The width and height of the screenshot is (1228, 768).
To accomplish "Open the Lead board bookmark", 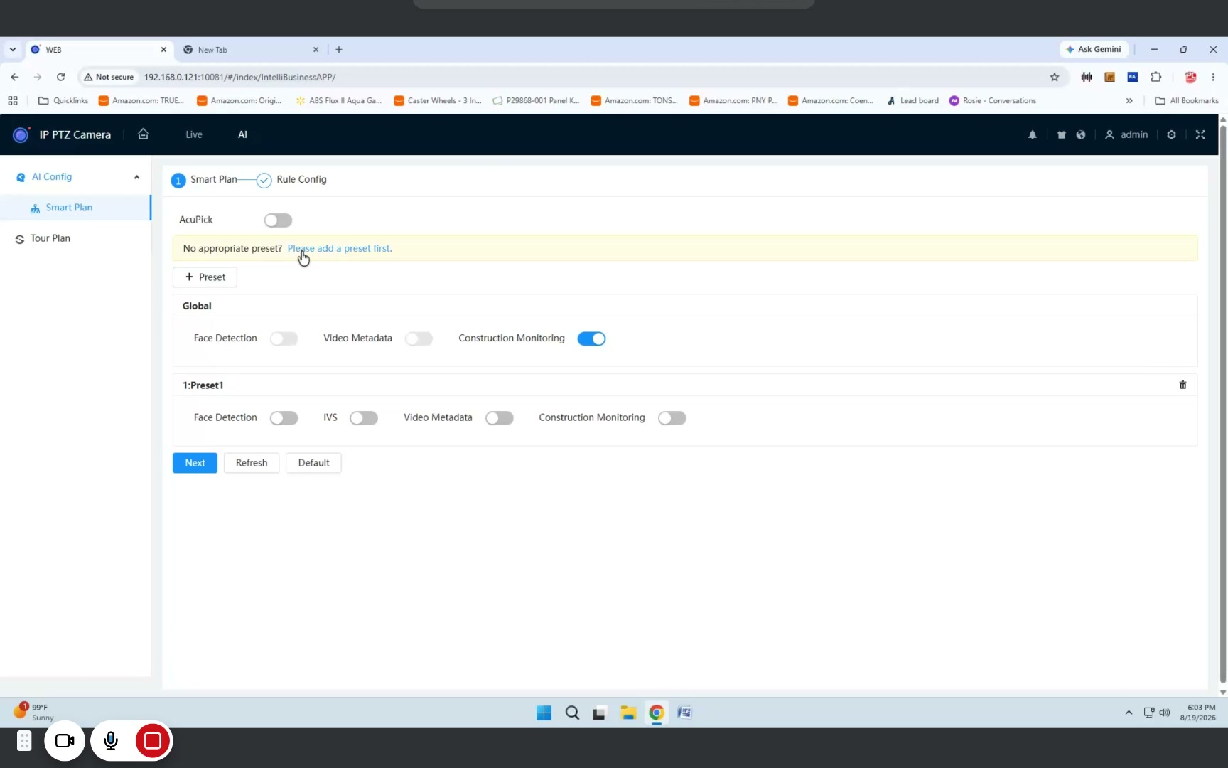I will 912,101.
